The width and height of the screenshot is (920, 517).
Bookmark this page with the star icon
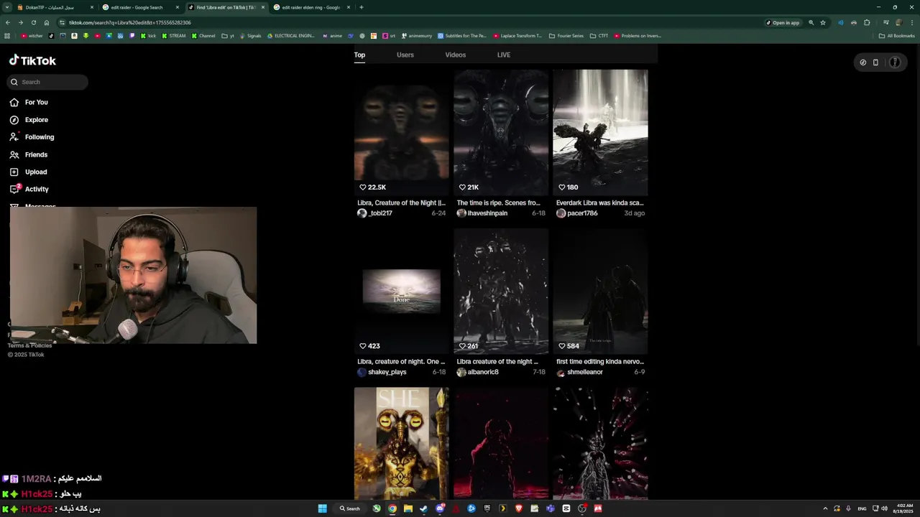[823, 22]
